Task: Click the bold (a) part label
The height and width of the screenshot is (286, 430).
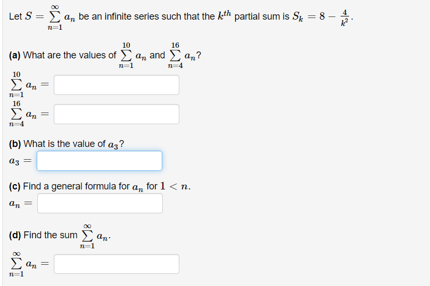Action: (x=15, y=55)
